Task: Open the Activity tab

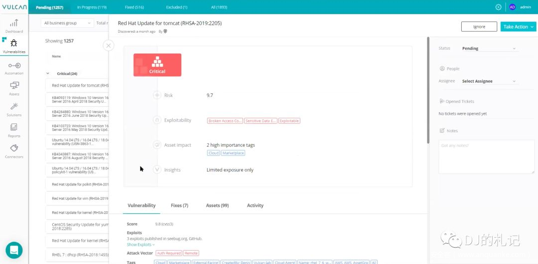Action: click(255, 205)
